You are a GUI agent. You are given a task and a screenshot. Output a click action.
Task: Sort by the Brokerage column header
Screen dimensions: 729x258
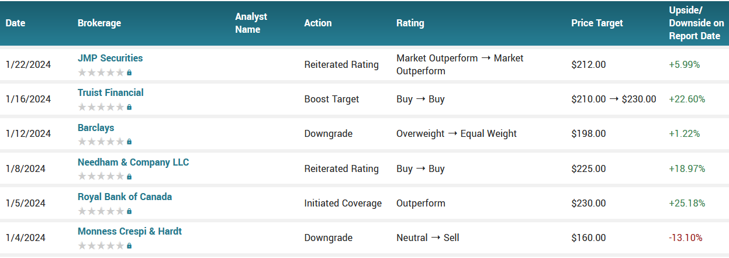[x=99, y=23]
